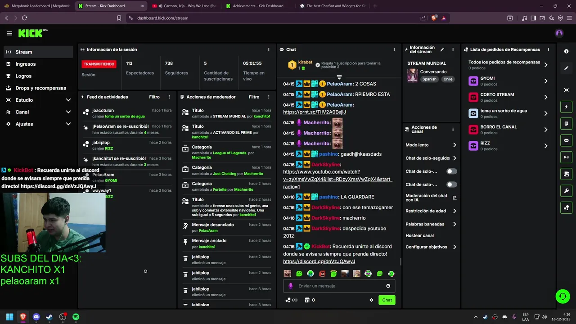Open emoji picker in message box
The image size is (576, 324).
tap(388, 286)
